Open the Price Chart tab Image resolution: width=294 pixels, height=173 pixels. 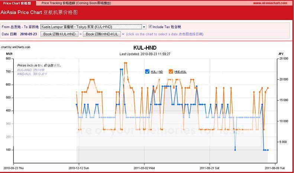(x=17, y=3)
